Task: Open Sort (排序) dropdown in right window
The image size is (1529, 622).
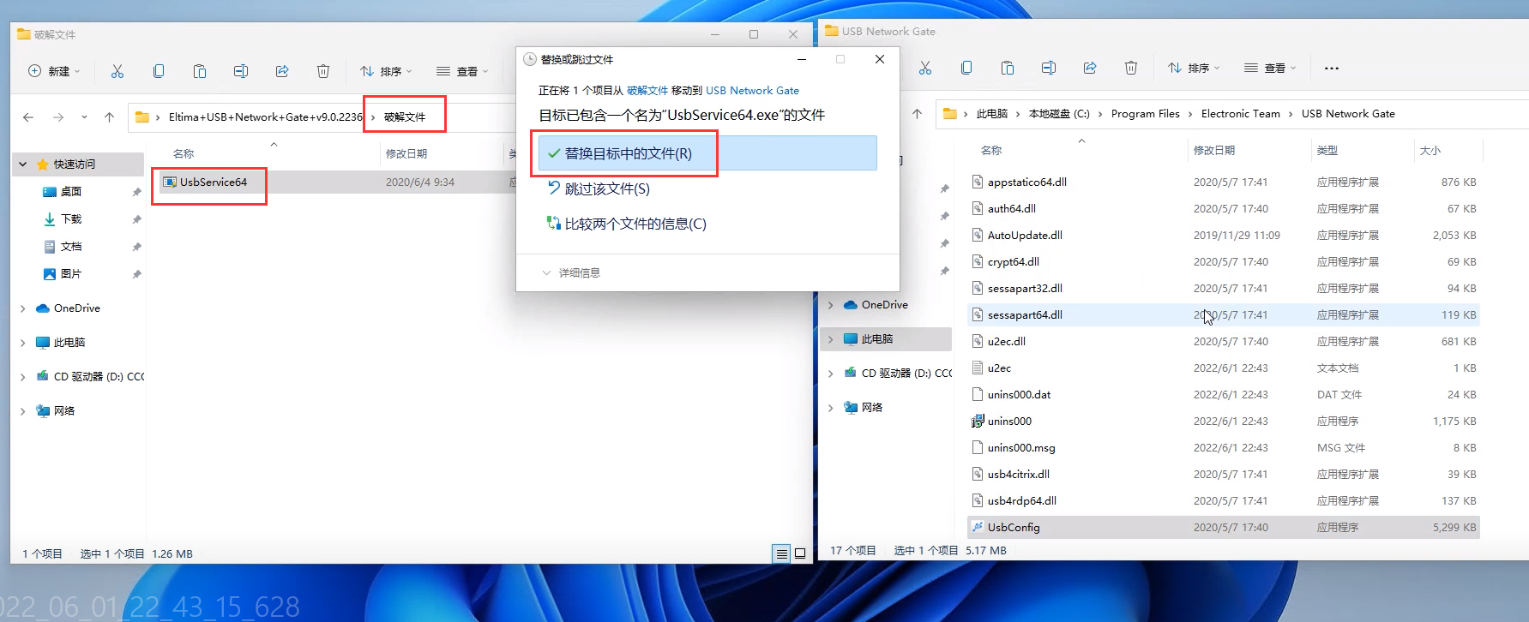Action: click(x=1194, y=68)
